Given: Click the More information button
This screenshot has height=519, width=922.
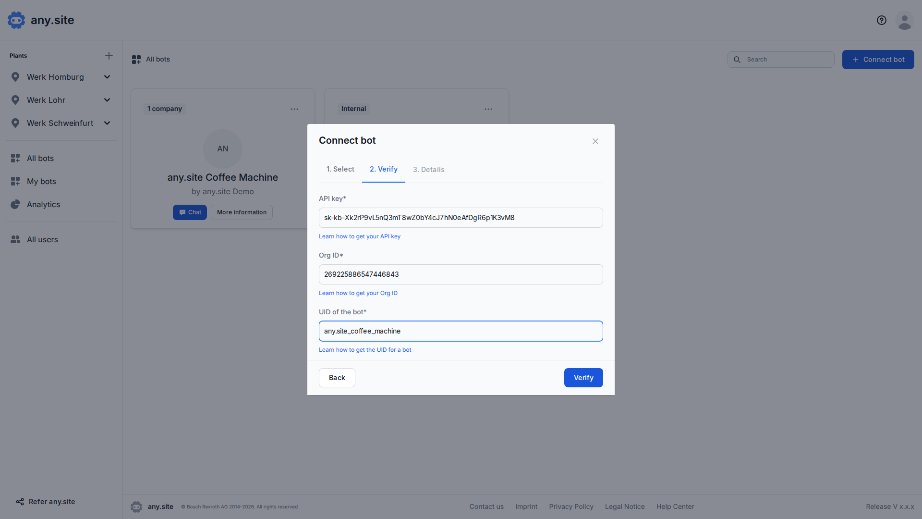Looking at the screenshot, I should point(242,212).
